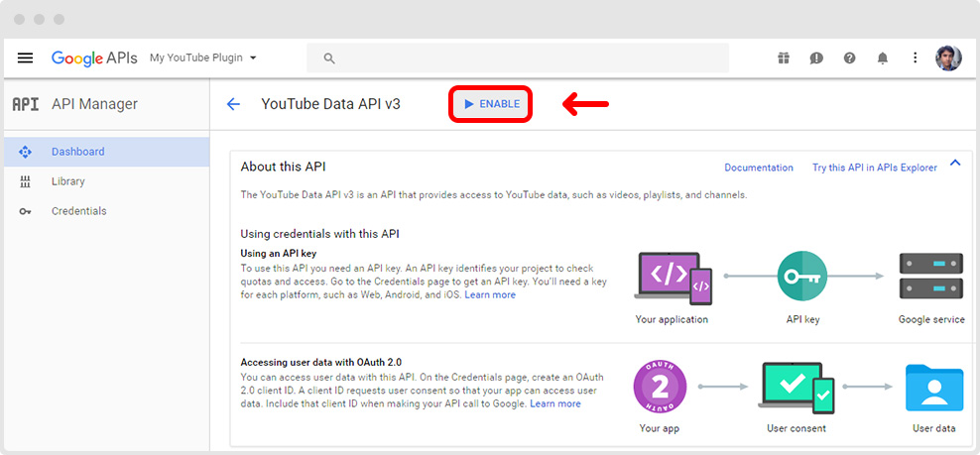The width and height of the screenshot is (980, 455).
Task: Click the ENABLE button
Action: [491, 104]
